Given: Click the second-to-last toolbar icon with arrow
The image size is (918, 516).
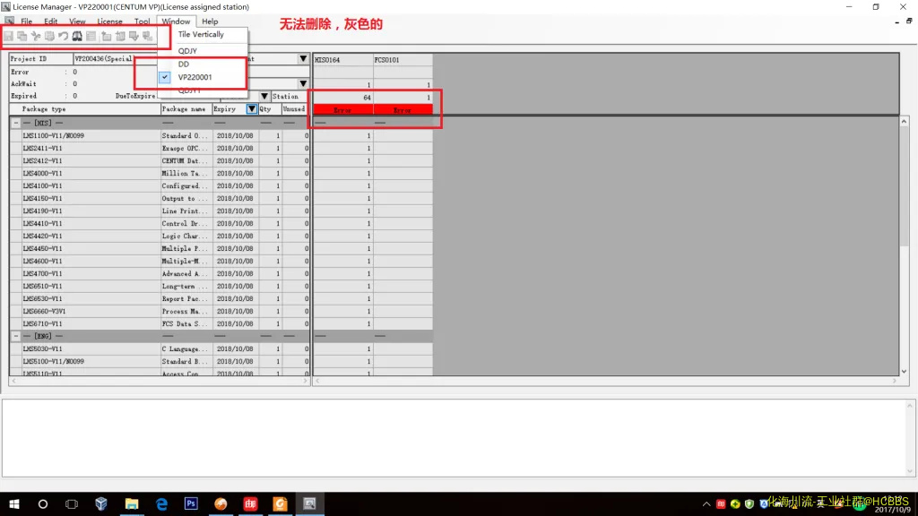Looking at the screenshot, I should (134, 36).
